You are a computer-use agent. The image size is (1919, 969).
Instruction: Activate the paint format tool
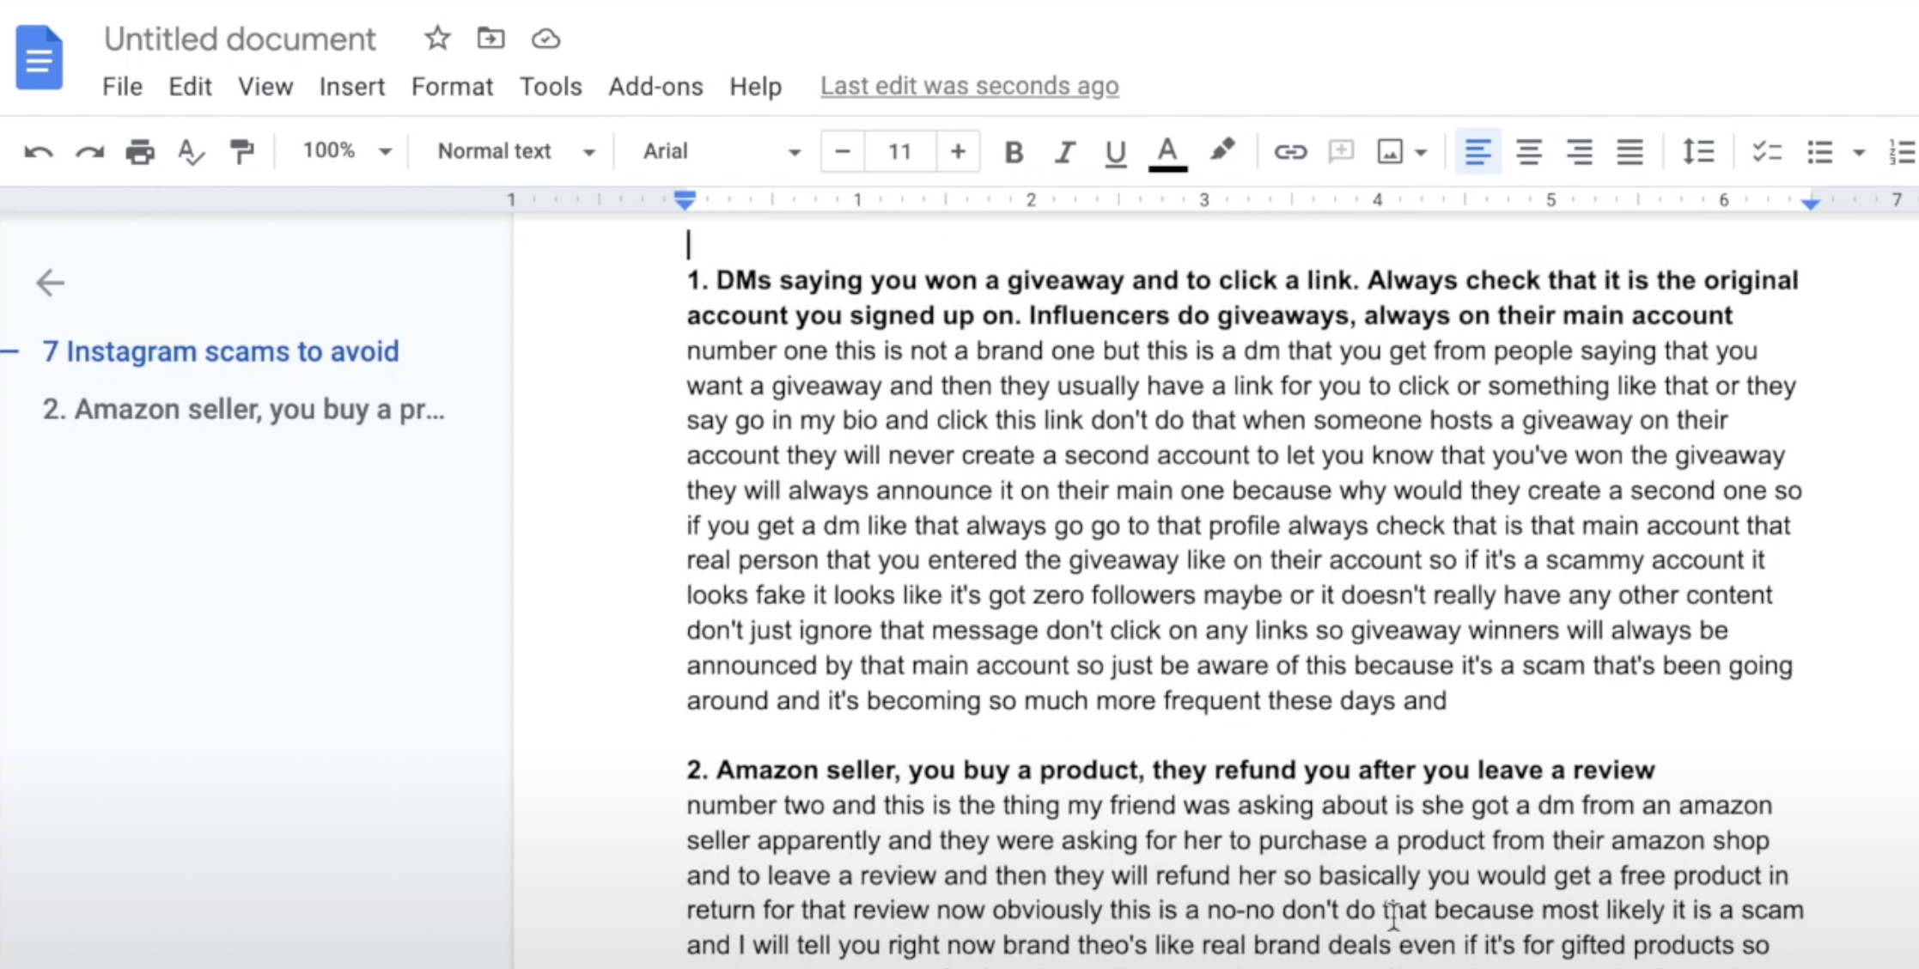tap(242, 152)
